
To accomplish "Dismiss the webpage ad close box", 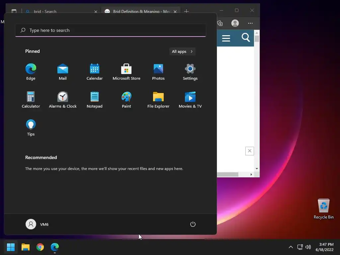I will [x=250, y=151].
